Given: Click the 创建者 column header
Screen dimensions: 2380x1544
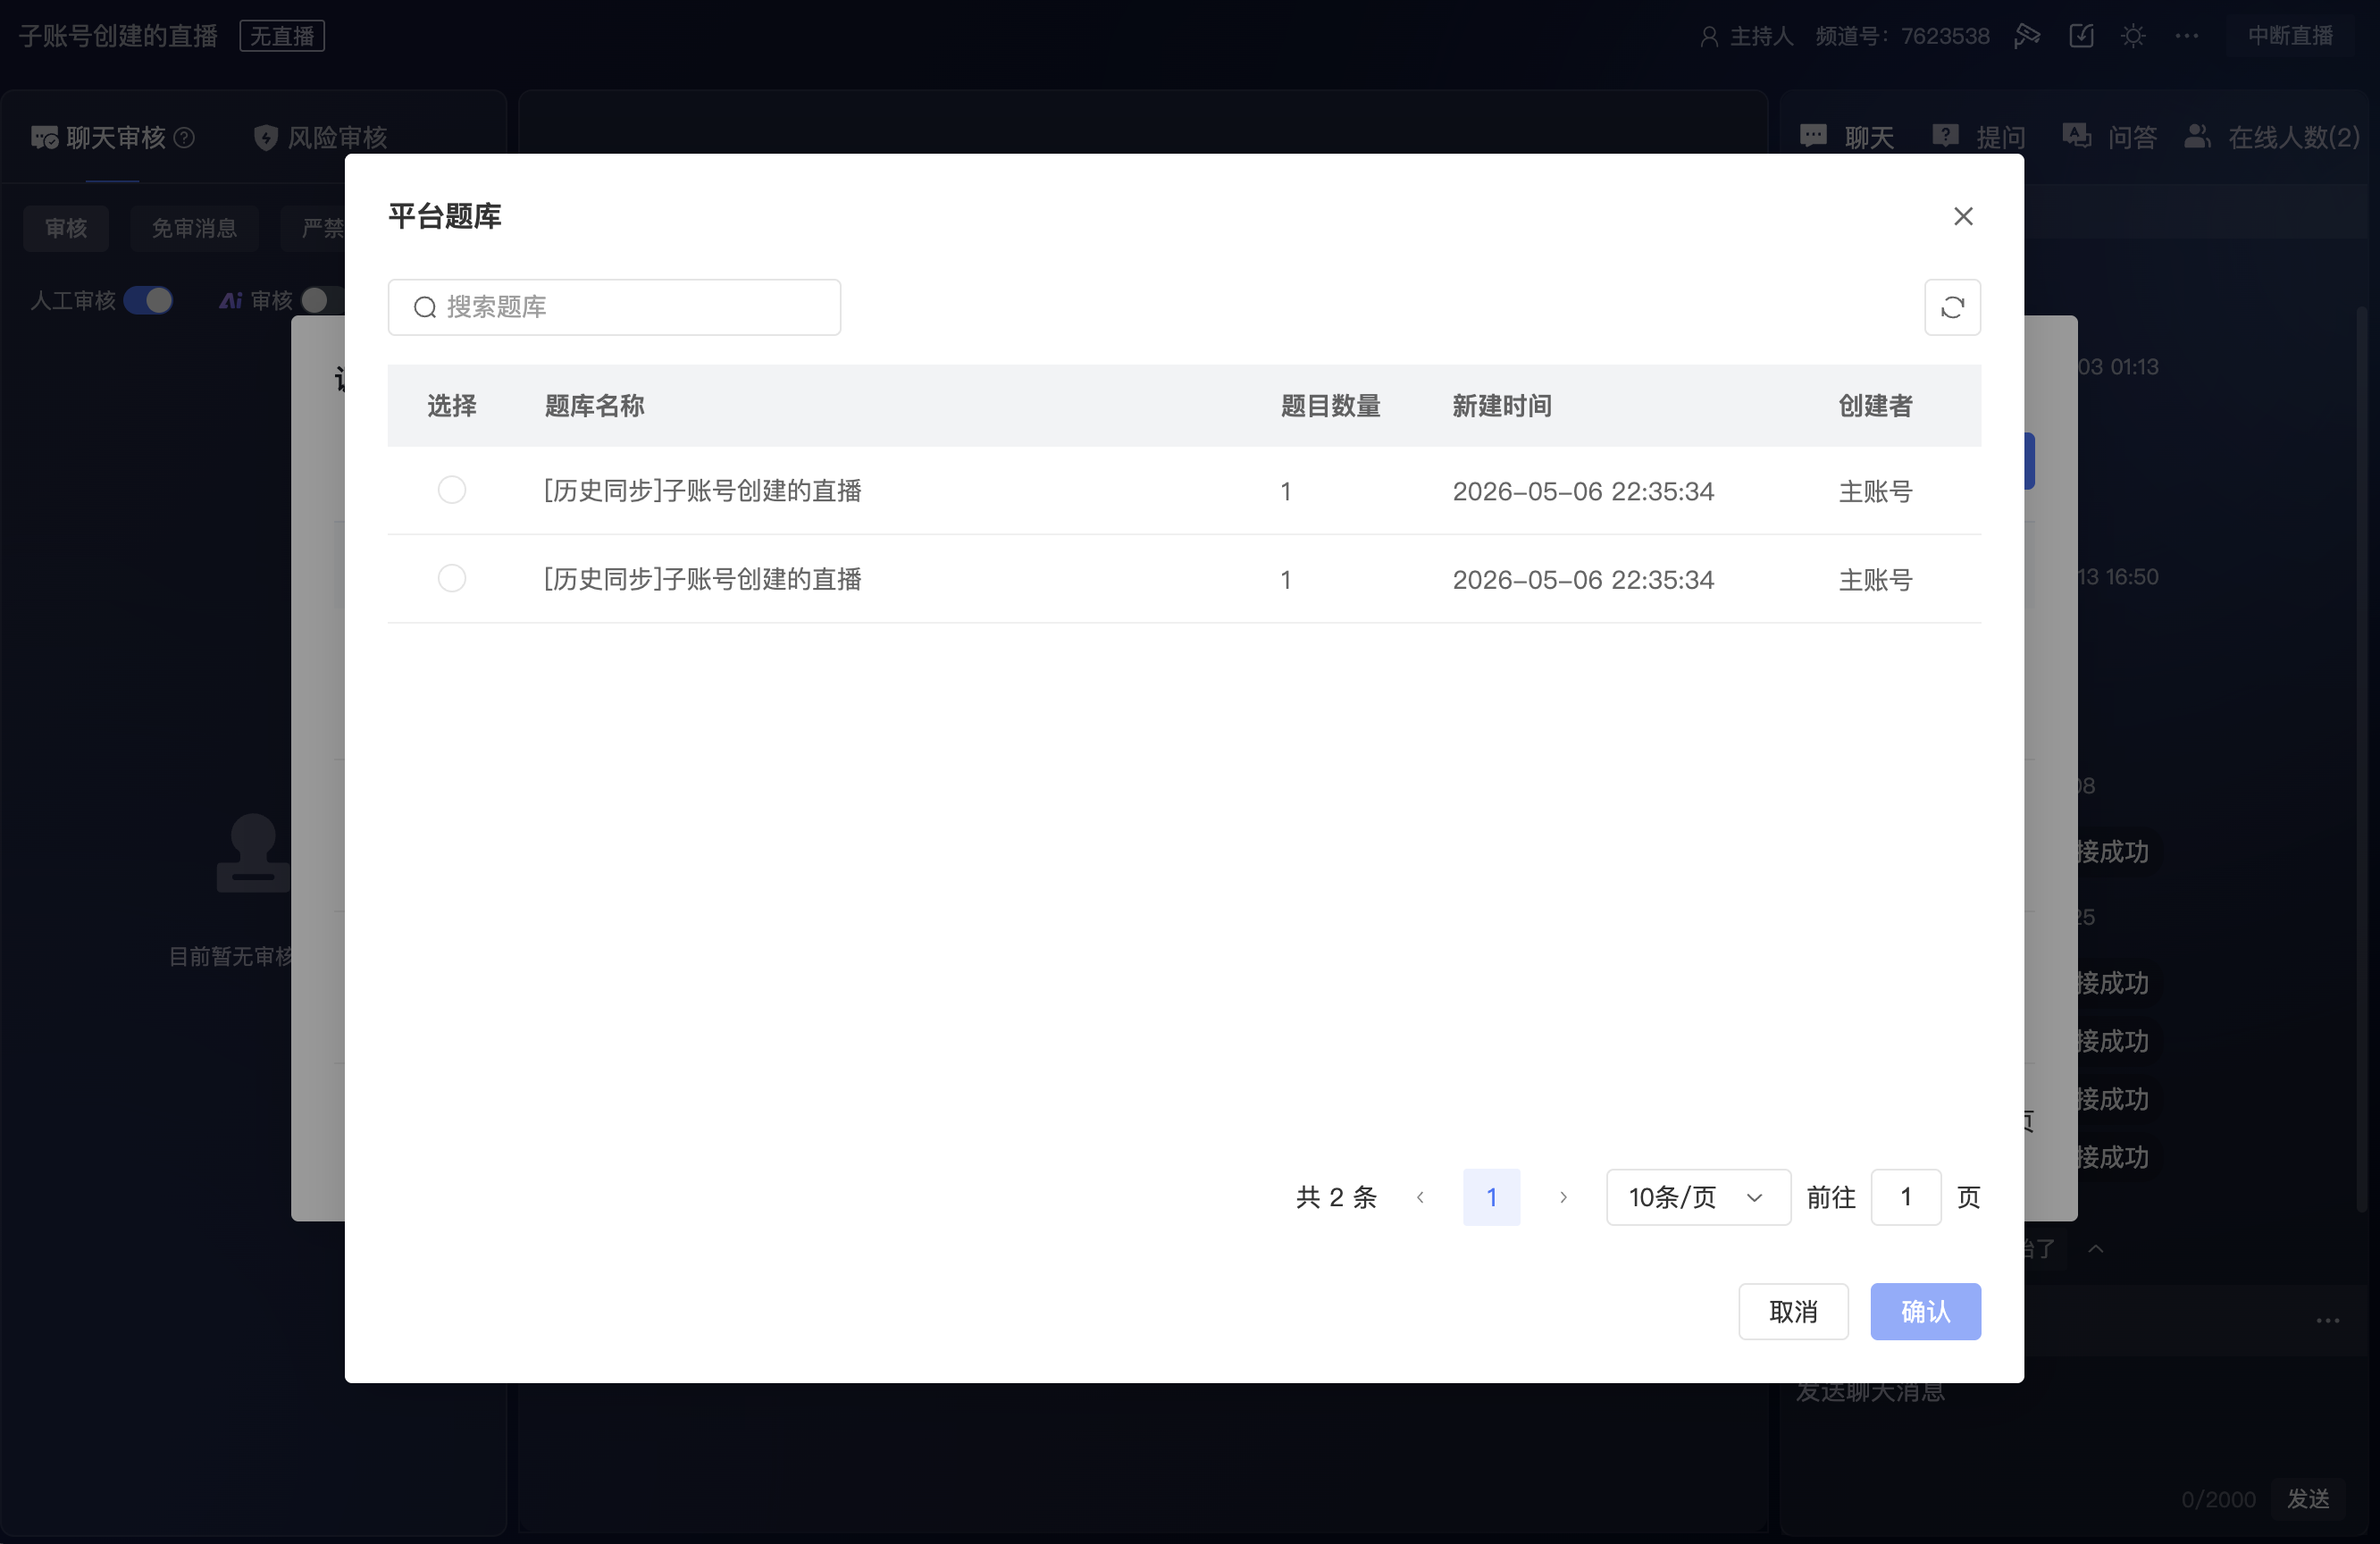Looking at the screenshot, I should tap(1875, 406).
